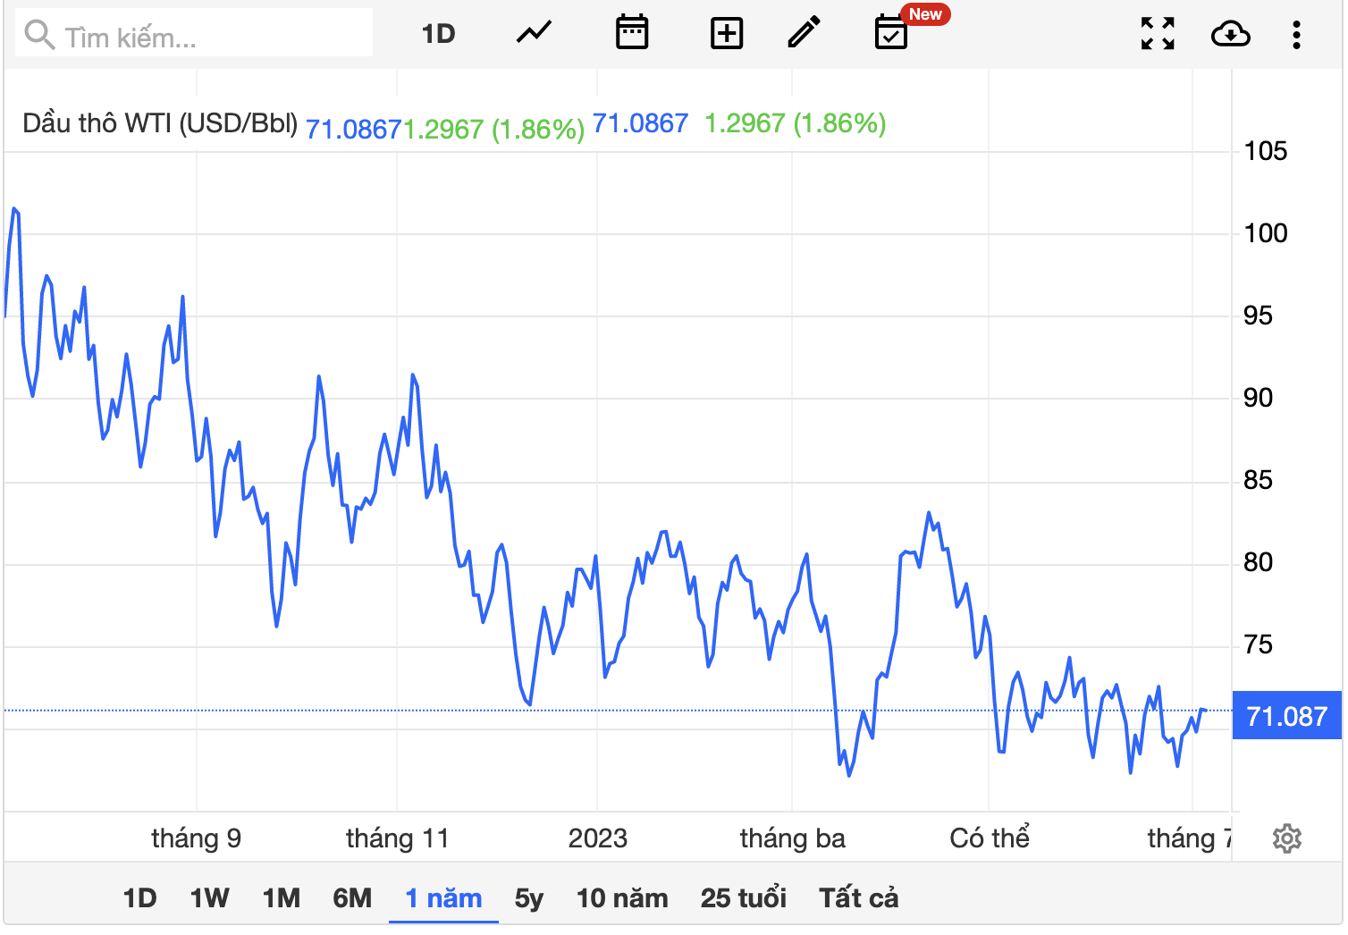Viewport: 1348px width, 935px height.
Task: Click the Có thể date axis label
Action: (x=990, y=838)
